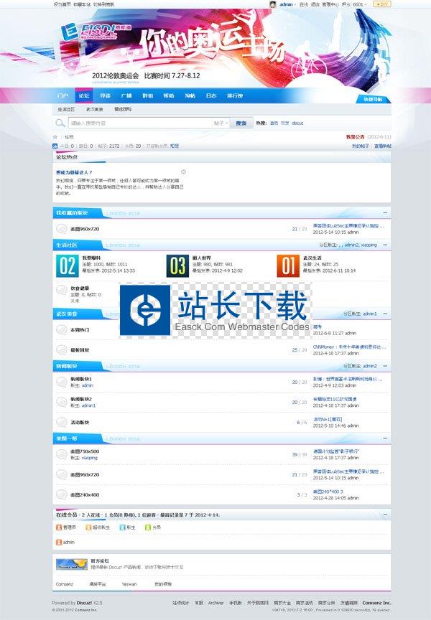Open the 积分 6601 dropdown
This screenshot has width=431, height=620.
[x=354, y=4]
